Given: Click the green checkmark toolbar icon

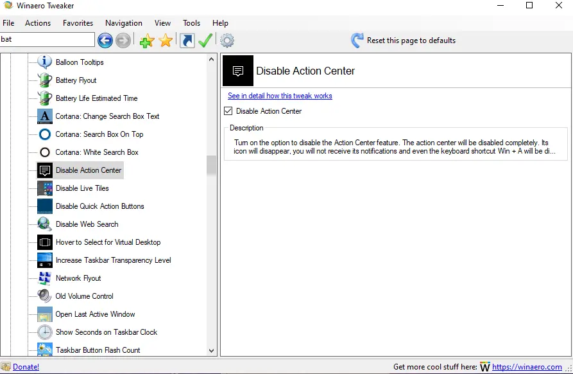Looking at the screenshot, I should click(x=205, y=40).
